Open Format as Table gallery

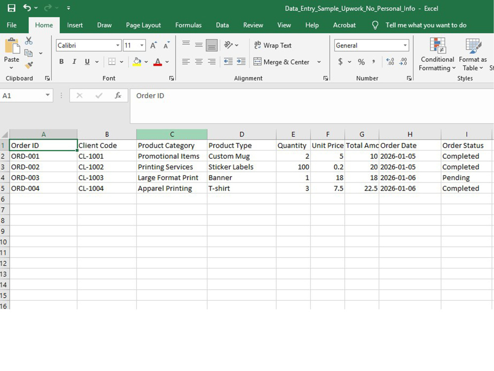pos(473,54)
